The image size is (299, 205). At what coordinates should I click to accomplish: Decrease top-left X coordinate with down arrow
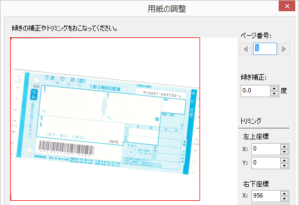[x=285, y=152]
